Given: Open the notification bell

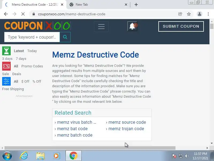Looking at the screenshot, I should pos(132,26).
